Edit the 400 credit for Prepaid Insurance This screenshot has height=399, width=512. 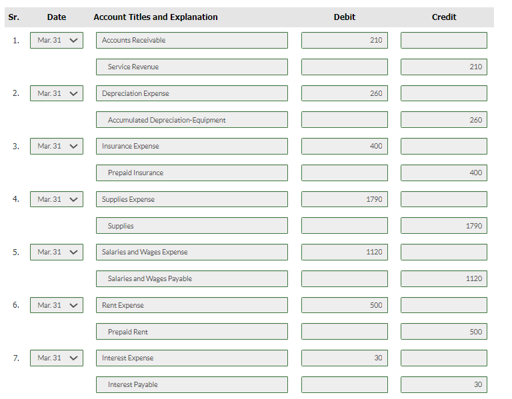[x=444, y=173]
